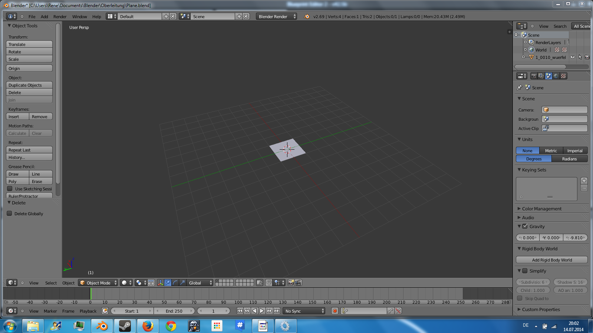The width and height of the screenshot is (593, 333).
Task: Play animation forward
Action: pyautogui.click(x=262, y=311)
